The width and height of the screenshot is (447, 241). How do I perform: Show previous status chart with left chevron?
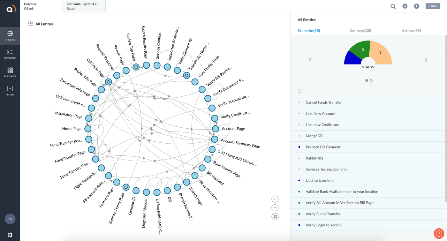[310, 60]
